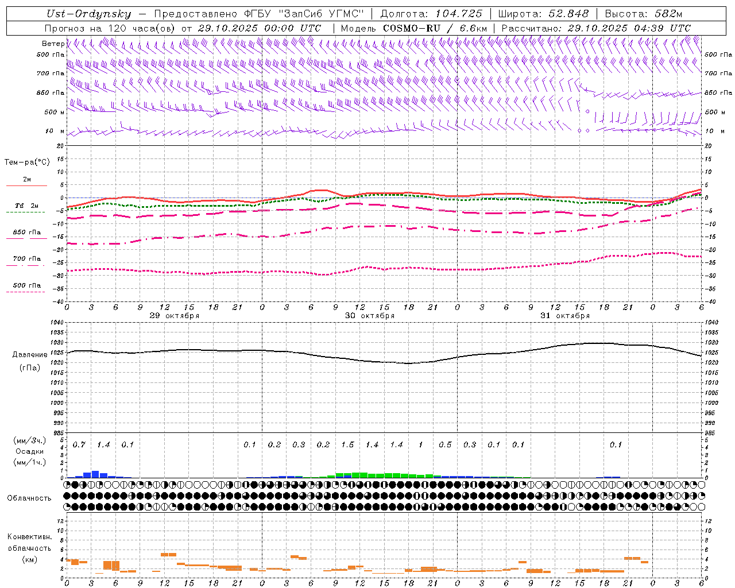Click the left 500 м wind level label

click(54, 112)
